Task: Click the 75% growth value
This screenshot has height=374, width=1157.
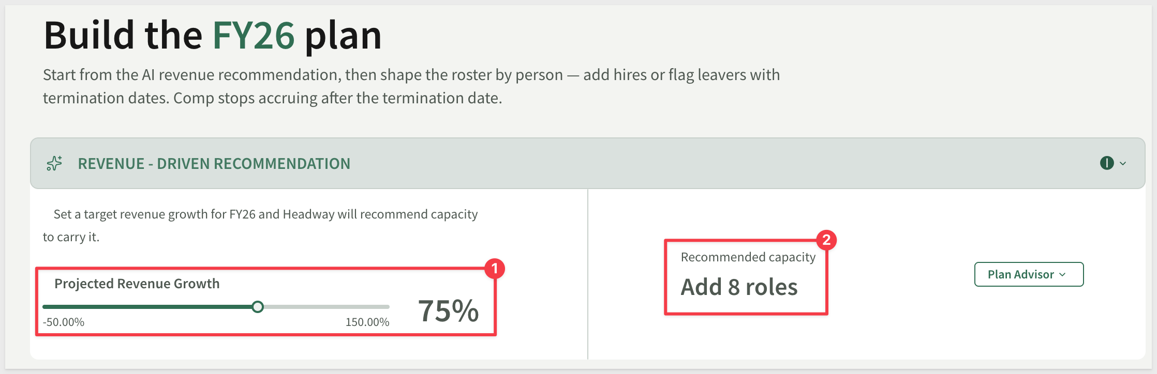Action: pyautogui.click(x=449, y=311)
